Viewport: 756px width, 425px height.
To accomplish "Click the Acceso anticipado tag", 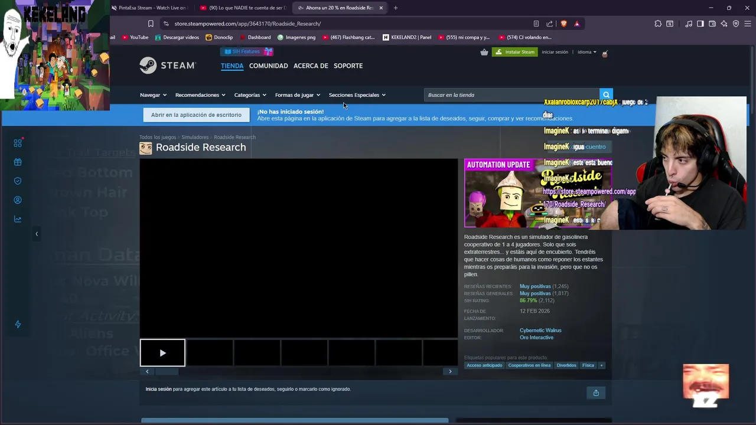I will pos(484,365).
